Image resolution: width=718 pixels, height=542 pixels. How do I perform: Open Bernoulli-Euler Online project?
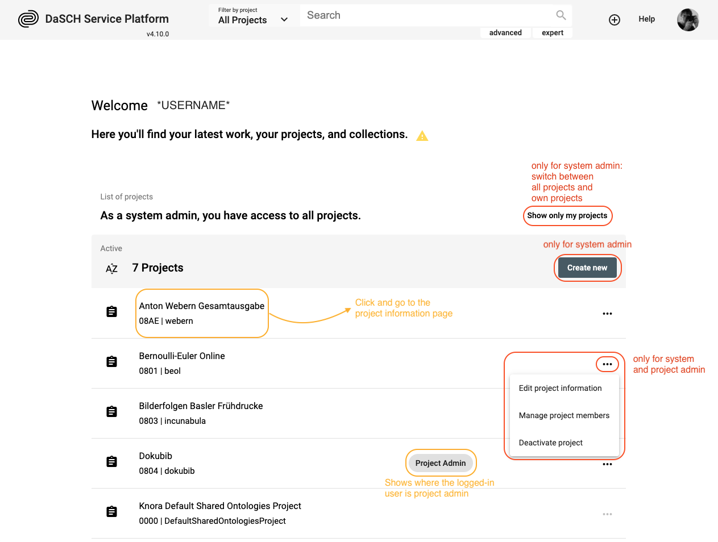(x=182, y=356)
